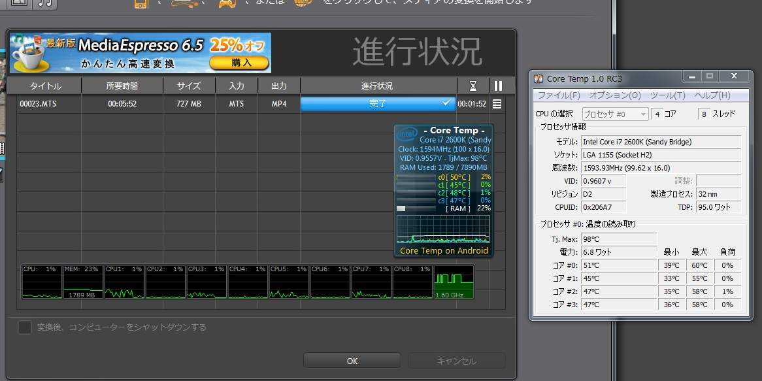Click the タイトル column header

[x=45, y=86]
